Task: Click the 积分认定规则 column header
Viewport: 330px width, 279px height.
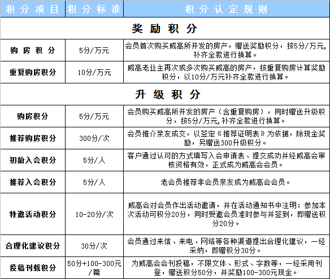Action: [226, 9]
